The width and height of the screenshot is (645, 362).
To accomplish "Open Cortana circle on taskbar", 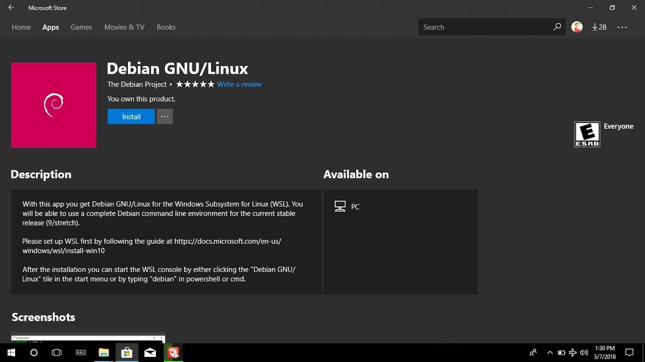I will point(34,352).
